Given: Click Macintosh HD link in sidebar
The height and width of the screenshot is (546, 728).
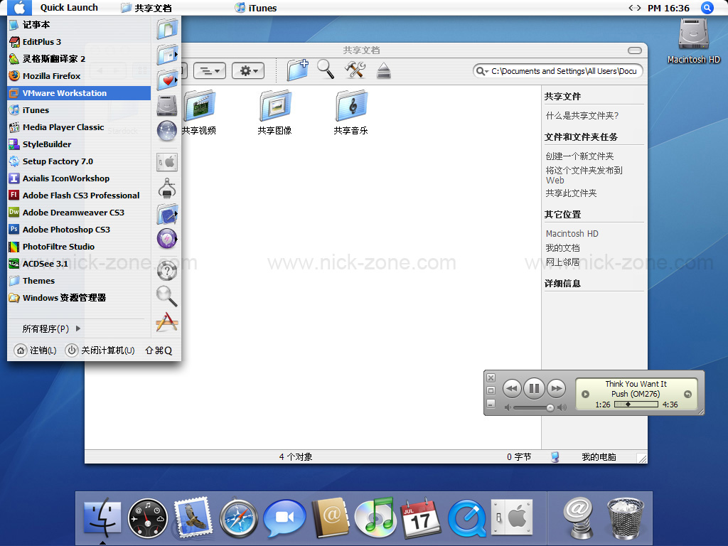Looking at the screenshot, I should click(572, 233).
